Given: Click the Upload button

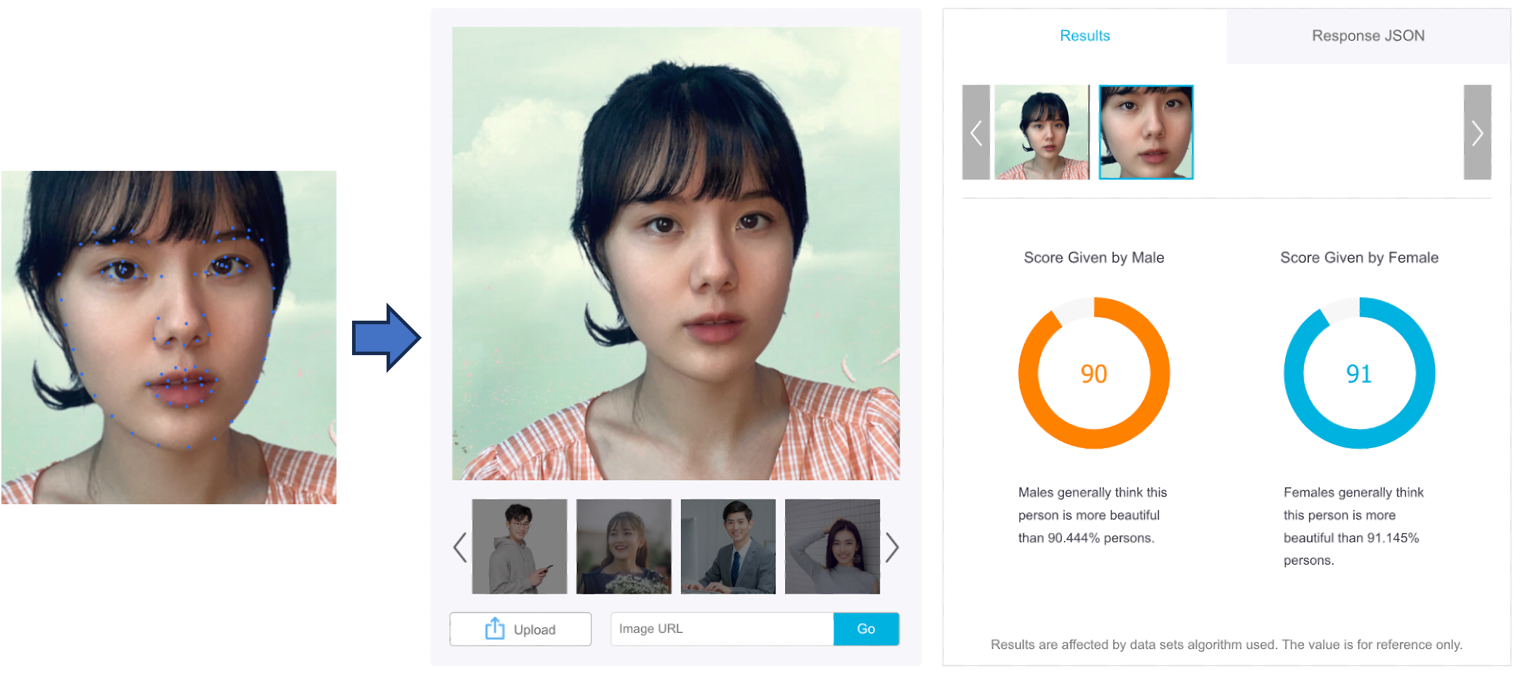Looking at the screenshot, I should (x=520, y=629).
